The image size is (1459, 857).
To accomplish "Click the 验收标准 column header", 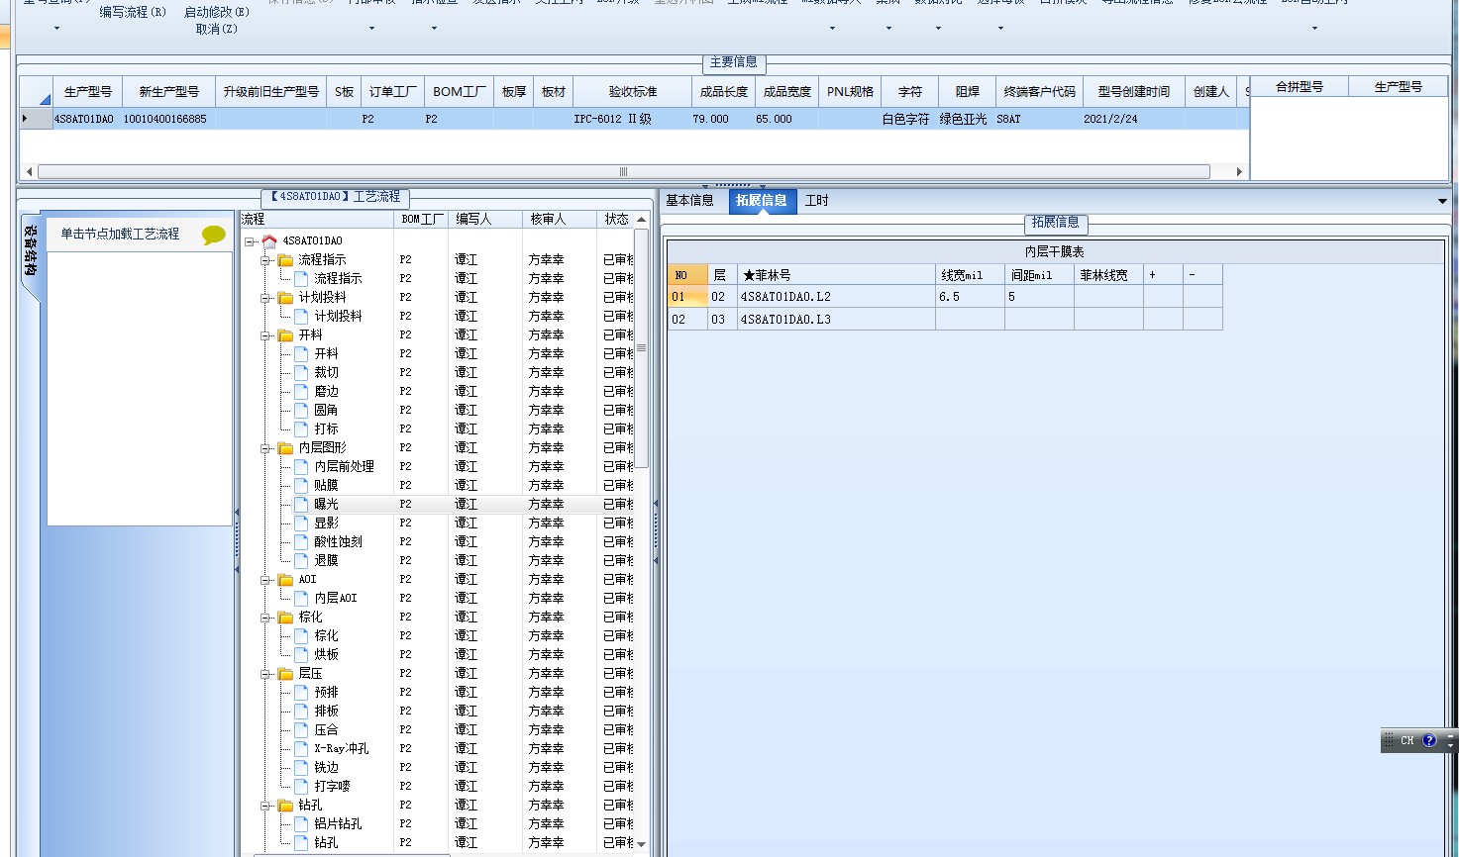I will [x=632, y=92].
